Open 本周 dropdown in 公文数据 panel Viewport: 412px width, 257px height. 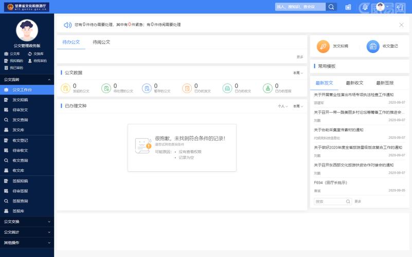tap(298, 73)
